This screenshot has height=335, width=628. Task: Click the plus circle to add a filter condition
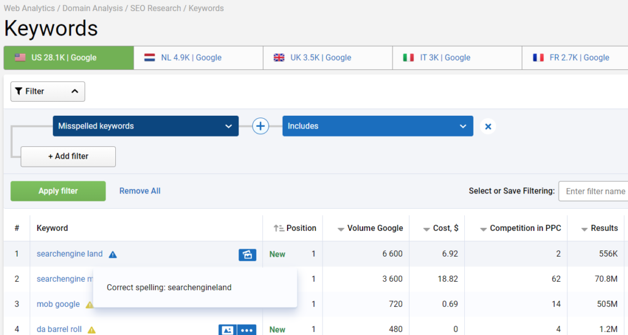(x=260, y=126)
